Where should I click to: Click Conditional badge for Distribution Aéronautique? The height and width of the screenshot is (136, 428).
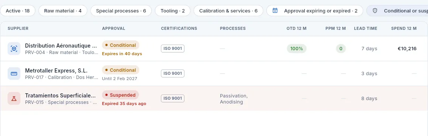[121, 45]
